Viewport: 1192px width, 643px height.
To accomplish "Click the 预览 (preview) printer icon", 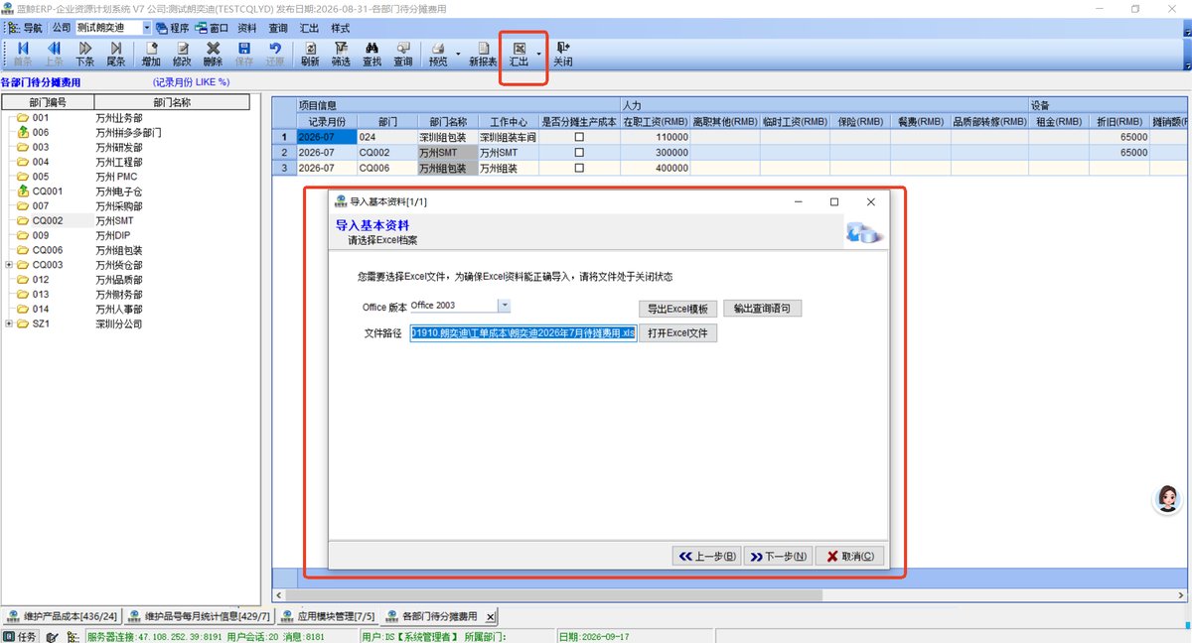I will (x=437, y=54).
